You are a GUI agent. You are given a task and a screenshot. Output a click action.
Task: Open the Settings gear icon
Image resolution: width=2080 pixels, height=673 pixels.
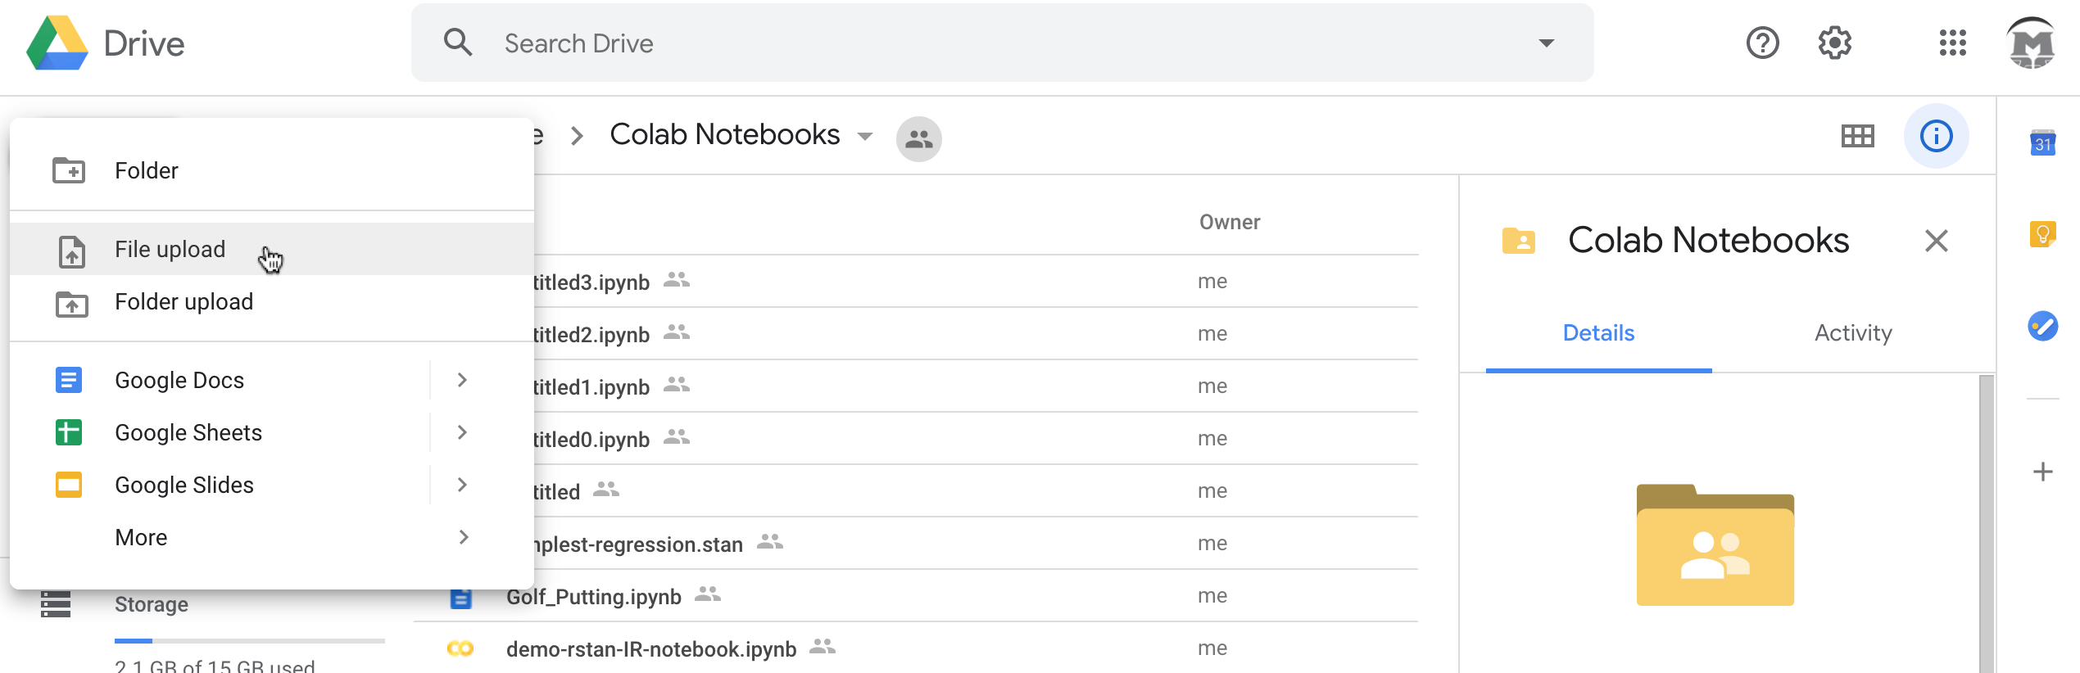[x=1834, y=43]
